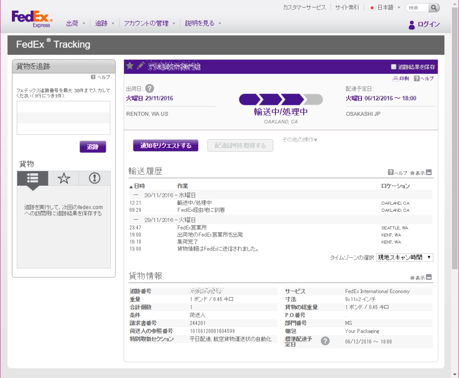Click 貨物情報はFedExに送信されました row
459x378 pixels.
[281, 249]
